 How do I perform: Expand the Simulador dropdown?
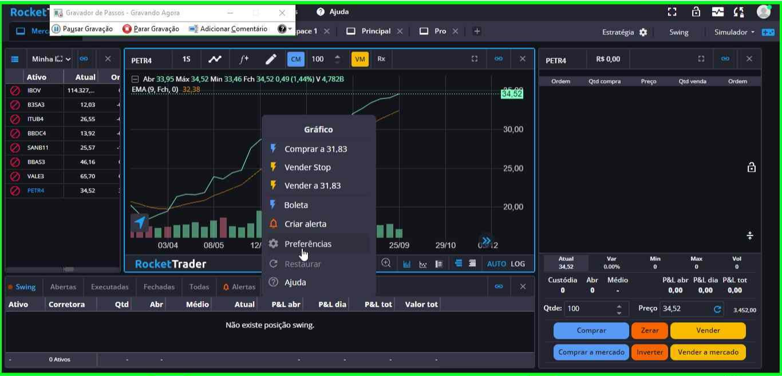pos(734,32)
